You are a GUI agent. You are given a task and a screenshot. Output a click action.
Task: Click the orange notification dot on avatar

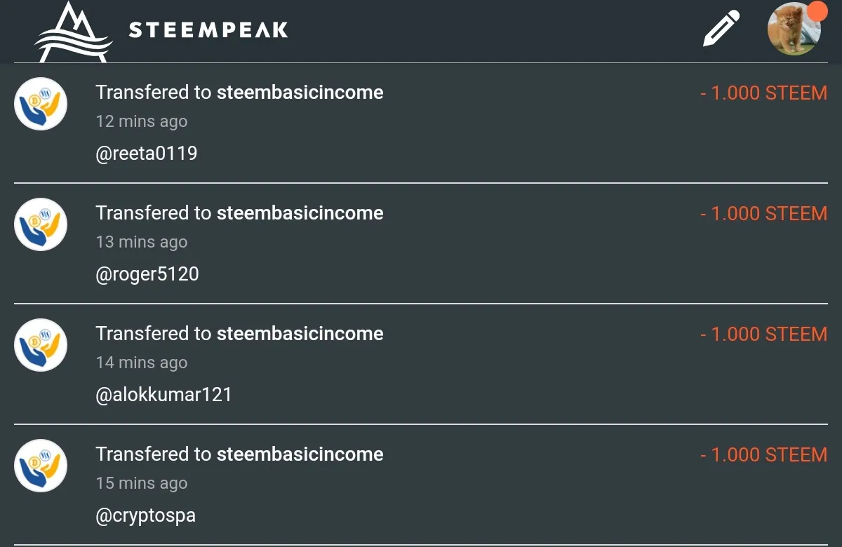click(x=817, y=11)
